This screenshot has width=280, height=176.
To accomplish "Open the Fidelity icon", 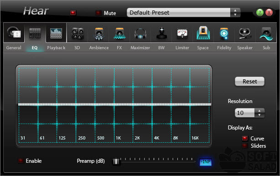I will 224,33.
